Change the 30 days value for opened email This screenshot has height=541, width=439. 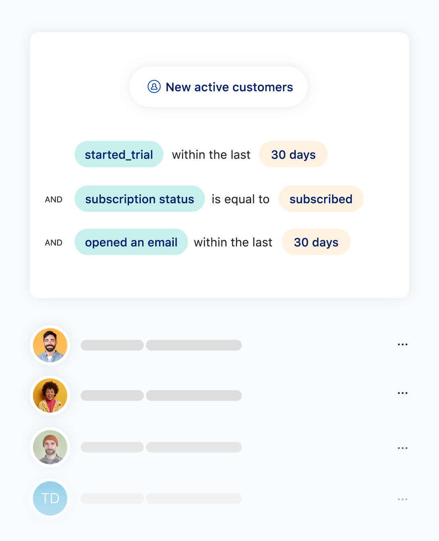[316, 242]
